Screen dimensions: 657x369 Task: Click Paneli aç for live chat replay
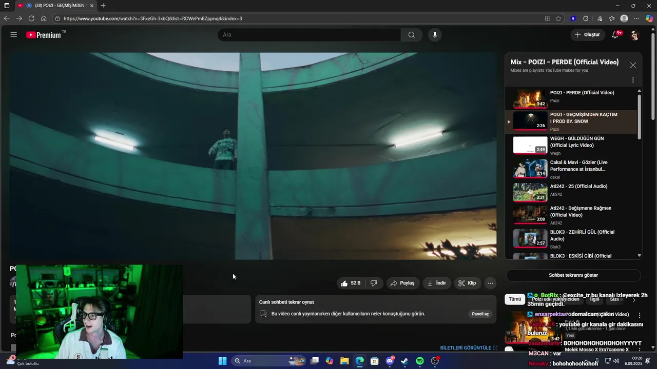[480, 314]
